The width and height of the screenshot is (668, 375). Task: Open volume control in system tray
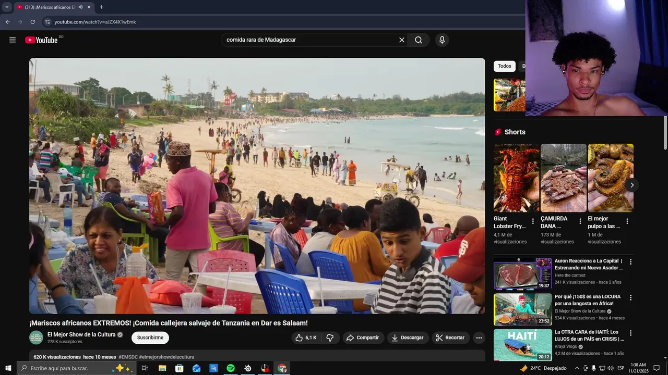(611, 368)
